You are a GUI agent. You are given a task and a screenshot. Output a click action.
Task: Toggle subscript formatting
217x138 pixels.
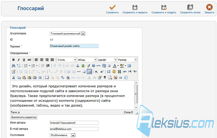pyautogui.click(x=96, y=72)
